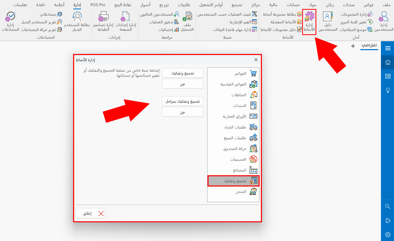
Task: Open إدارة إعدادات الصفحة icon
Action: pyautogui.click(x=126, y=22)
